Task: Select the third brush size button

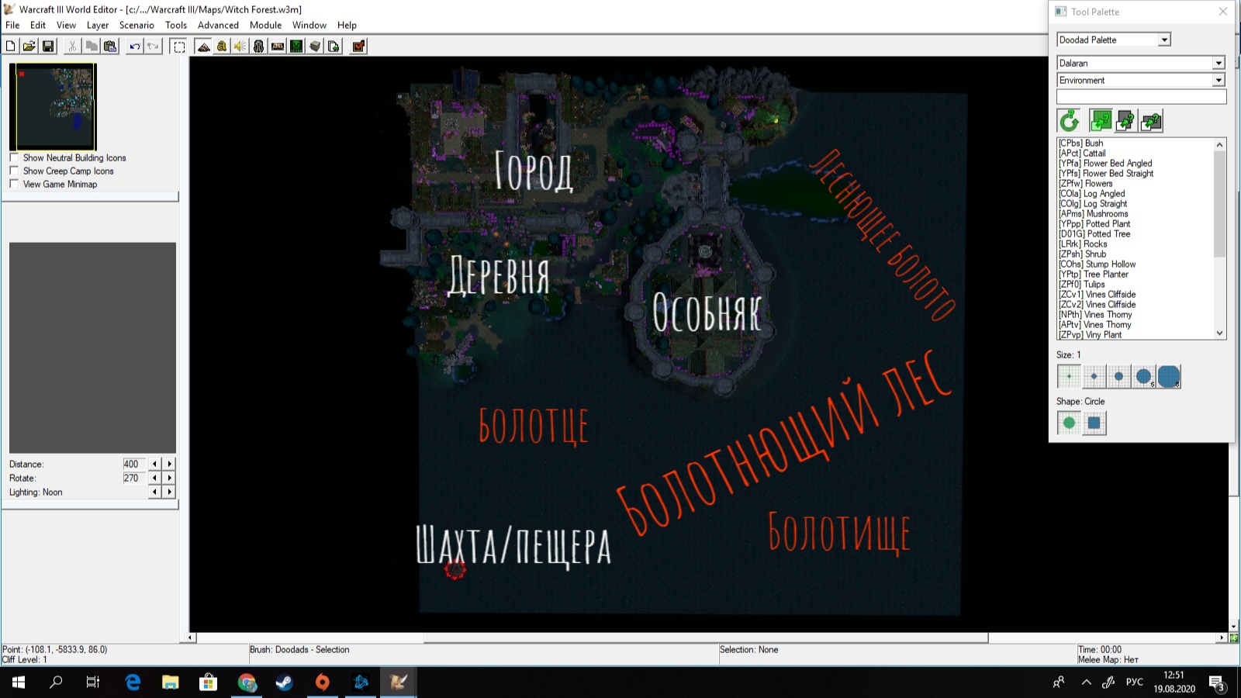Action: click(1118, 376)
